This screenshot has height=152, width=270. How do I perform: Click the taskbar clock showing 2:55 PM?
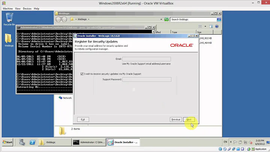click(x=260, y=142)
